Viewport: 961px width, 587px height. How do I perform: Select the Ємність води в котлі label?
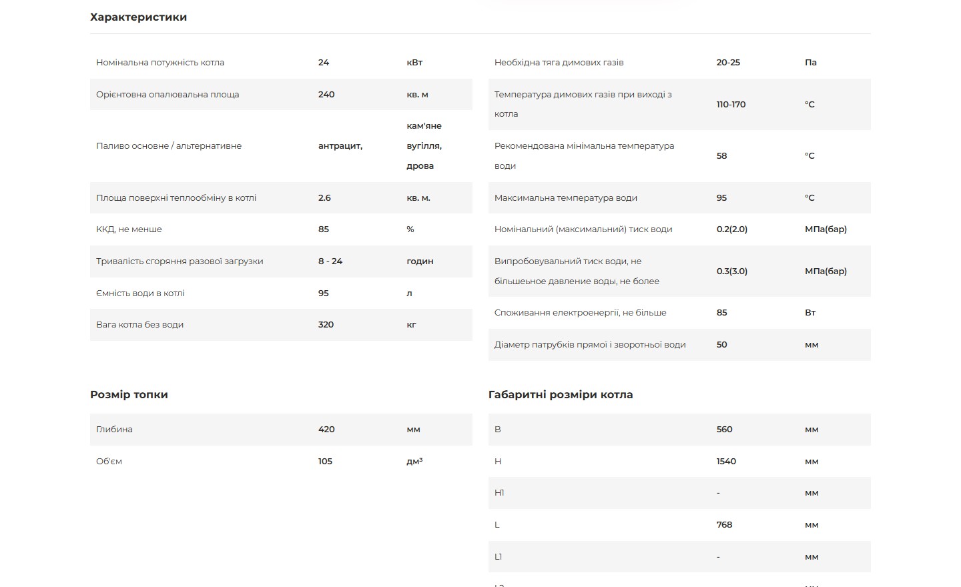140,293
